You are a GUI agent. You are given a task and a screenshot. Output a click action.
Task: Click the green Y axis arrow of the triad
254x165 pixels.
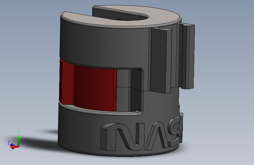19,141
